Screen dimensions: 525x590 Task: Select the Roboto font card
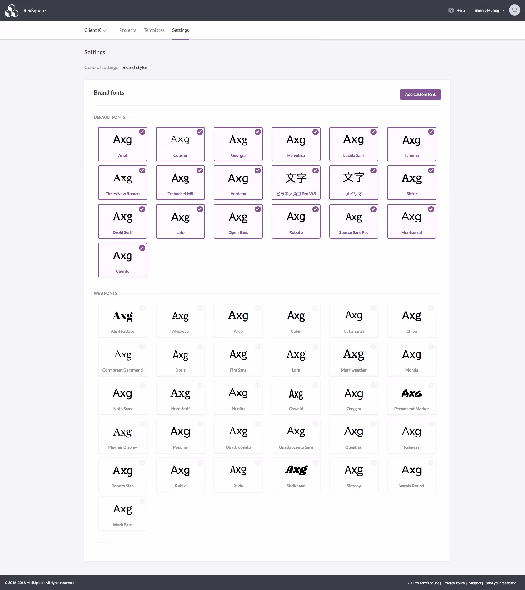(x=296, y=221)
